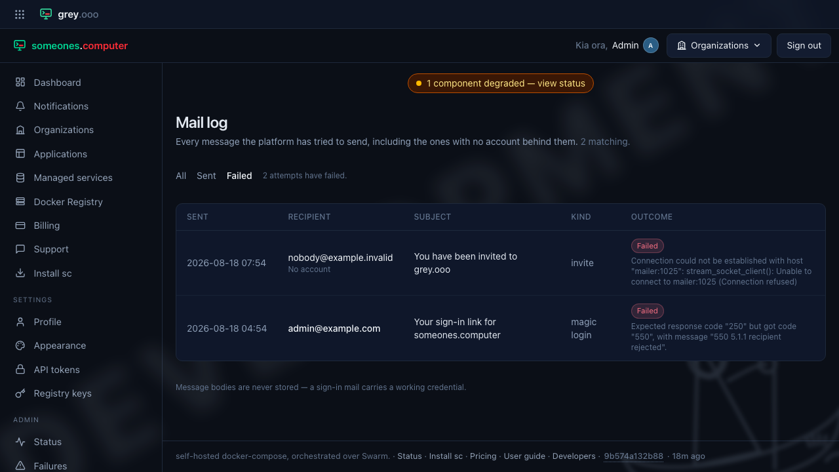Click the Failed badge in invite row
839x472 pixels.
[x=648, y=246]
